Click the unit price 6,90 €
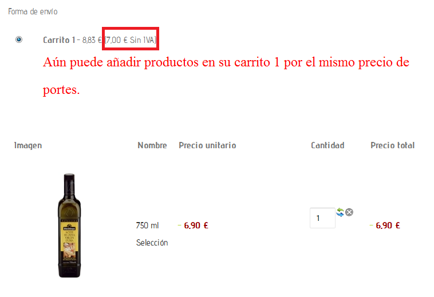 pyautogui.click(x=196, y=225)
